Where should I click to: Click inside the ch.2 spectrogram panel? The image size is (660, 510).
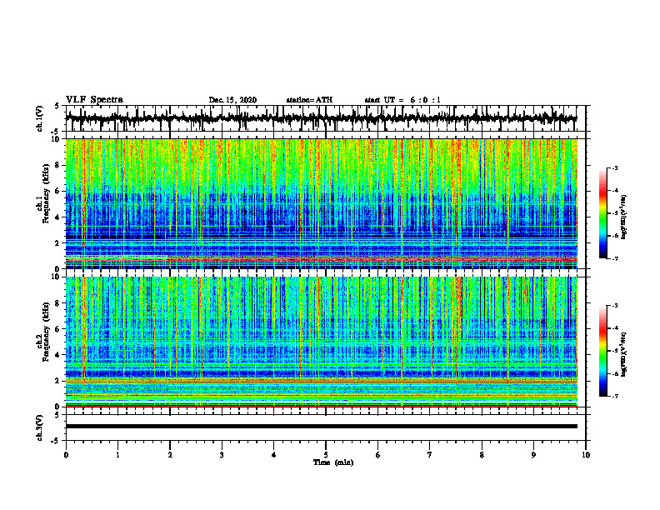(321, 342)
